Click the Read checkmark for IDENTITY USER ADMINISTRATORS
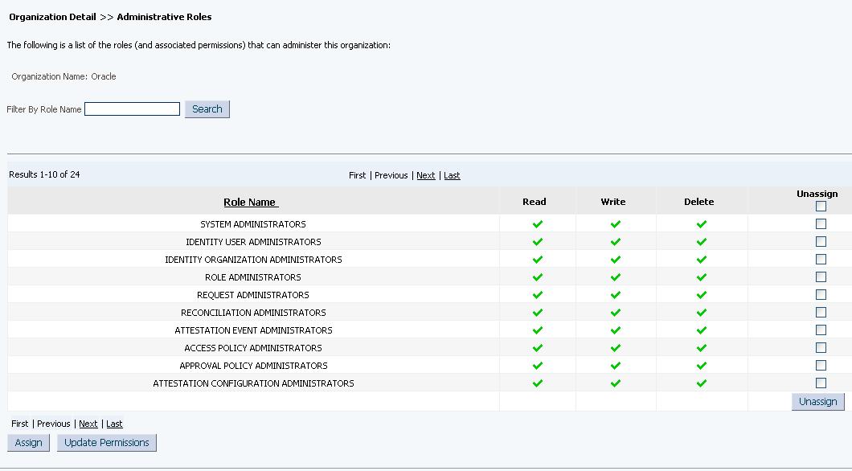This screenshot has width=852, height=471. click(538, 242)
